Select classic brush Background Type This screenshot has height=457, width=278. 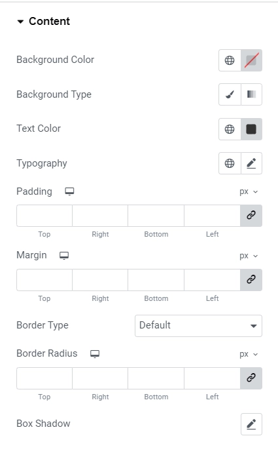pos(230,94)
